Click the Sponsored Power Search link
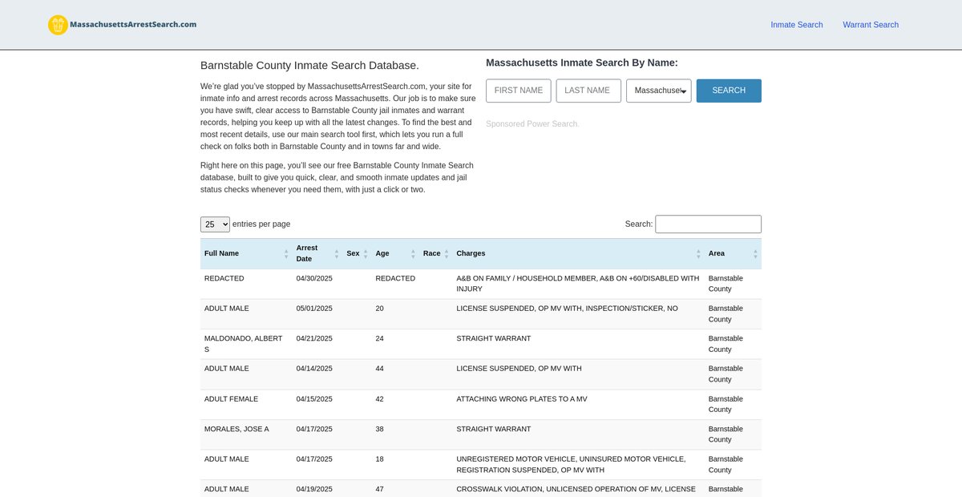 coord(532,124)
